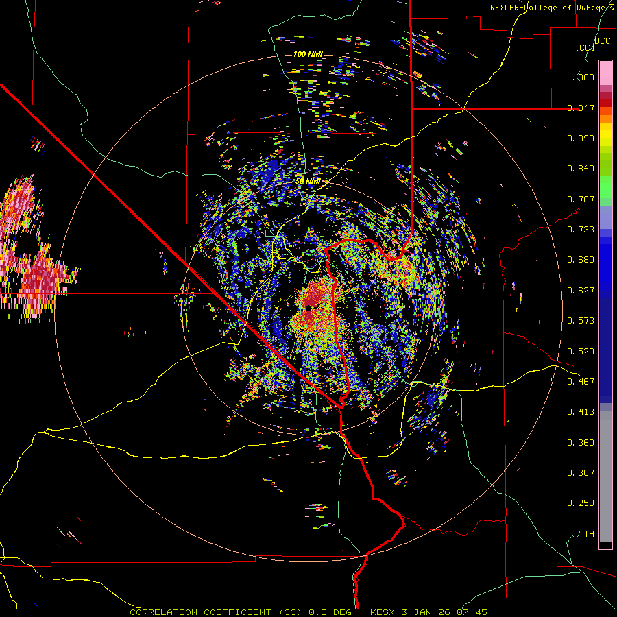
Task: Click the 0.360 scale value
Action: (x=581, y=443)
